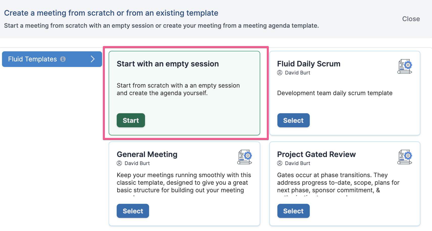Image resolution: width=432 pixels, height=231 pixels.
Task: Click the user icon under Project Gated Review
Action: 280,163
